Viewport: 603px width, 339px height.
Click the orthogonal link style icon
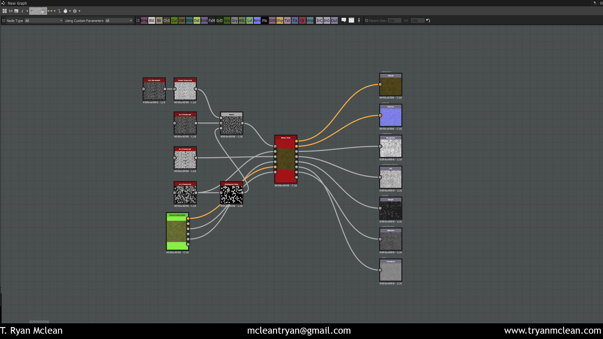pos(59,11)
